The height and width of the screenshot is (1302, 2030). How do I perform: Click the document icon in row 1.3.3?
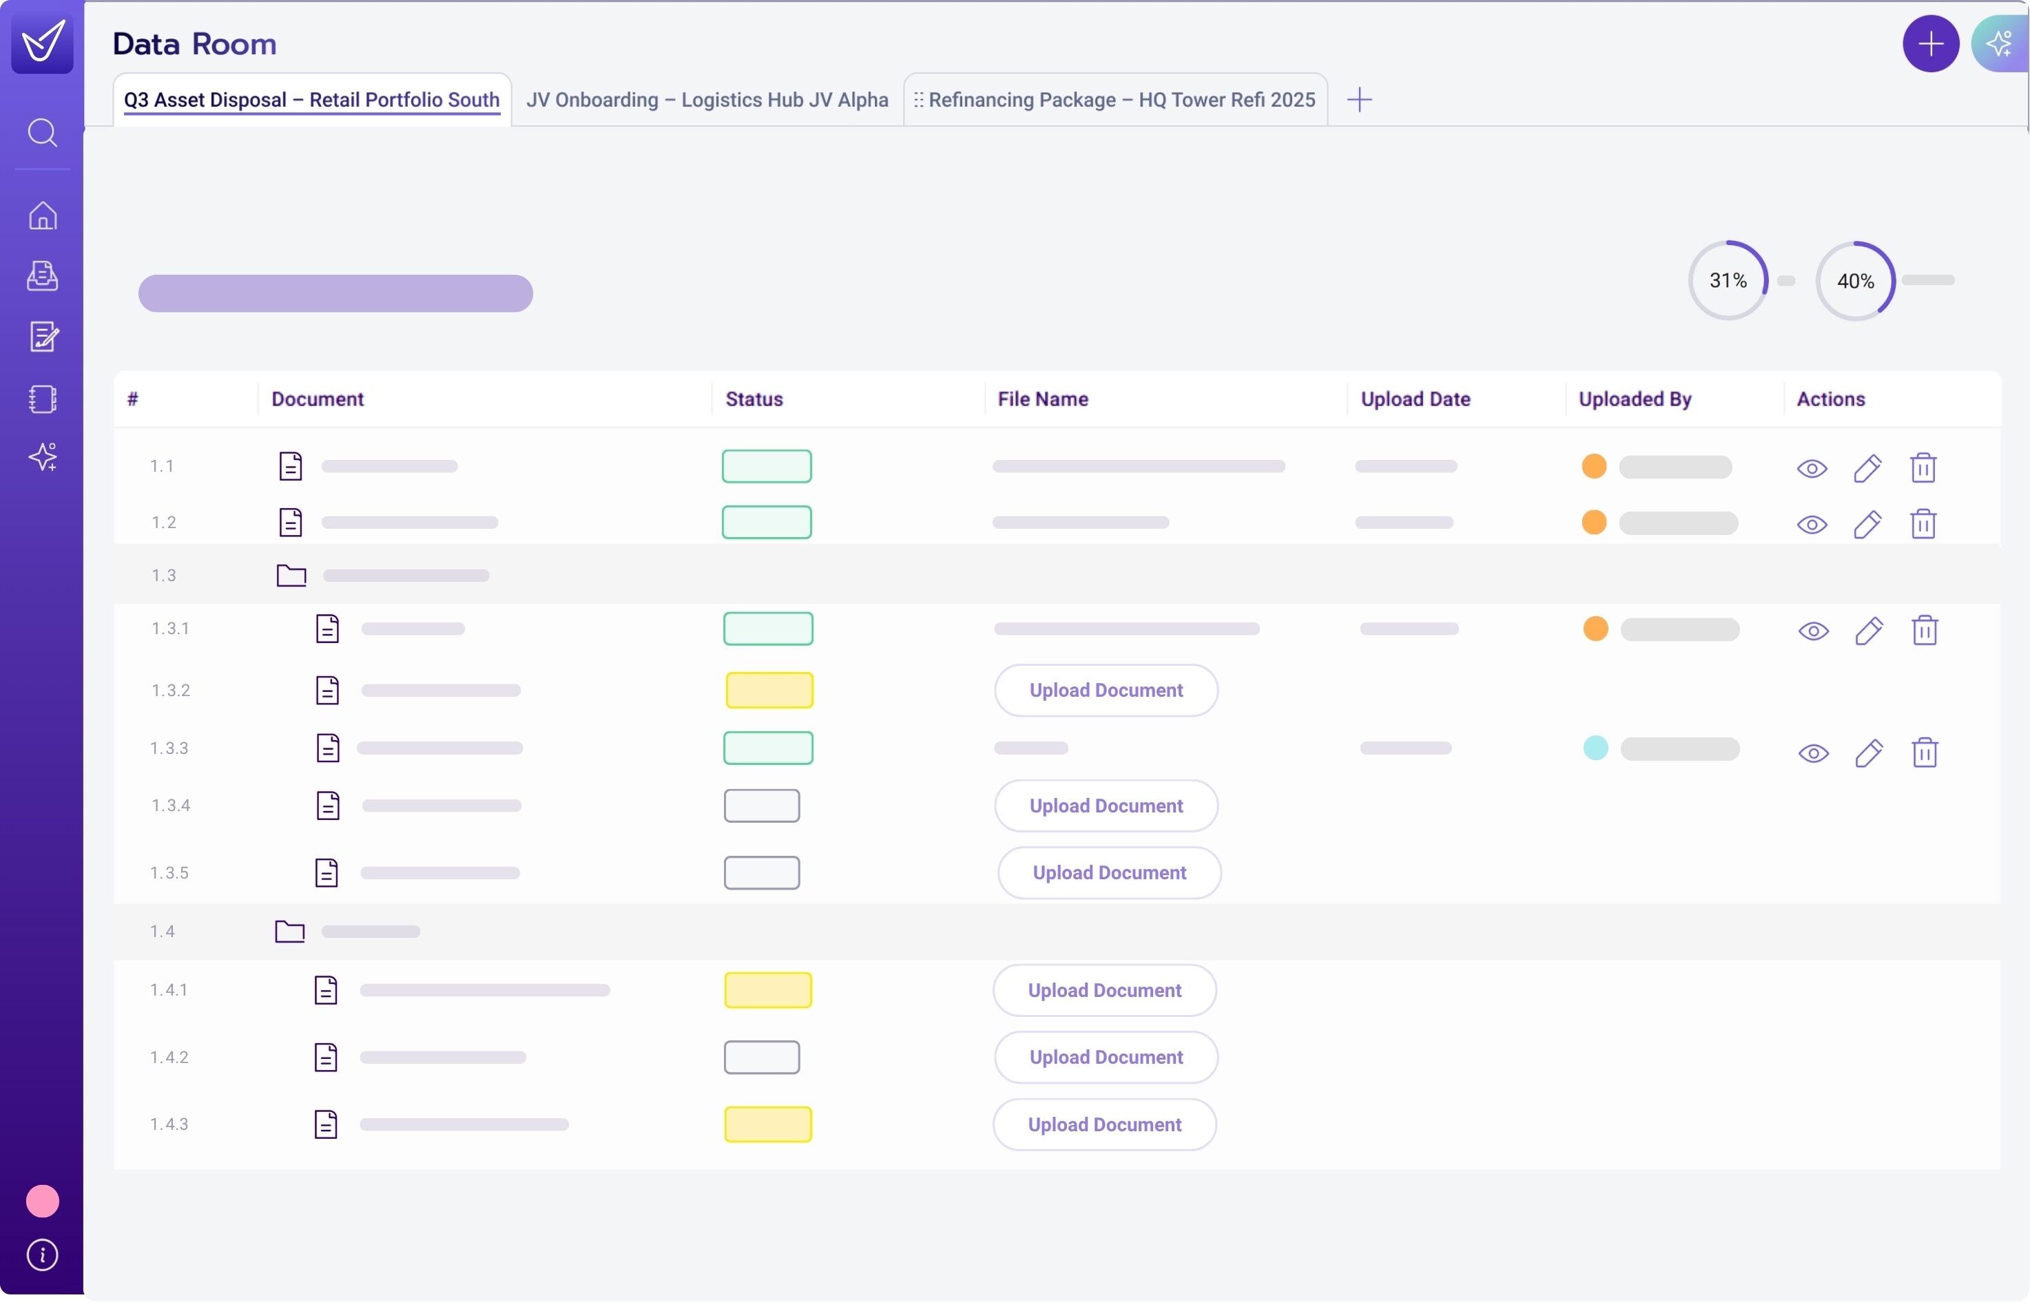(327, 748)
